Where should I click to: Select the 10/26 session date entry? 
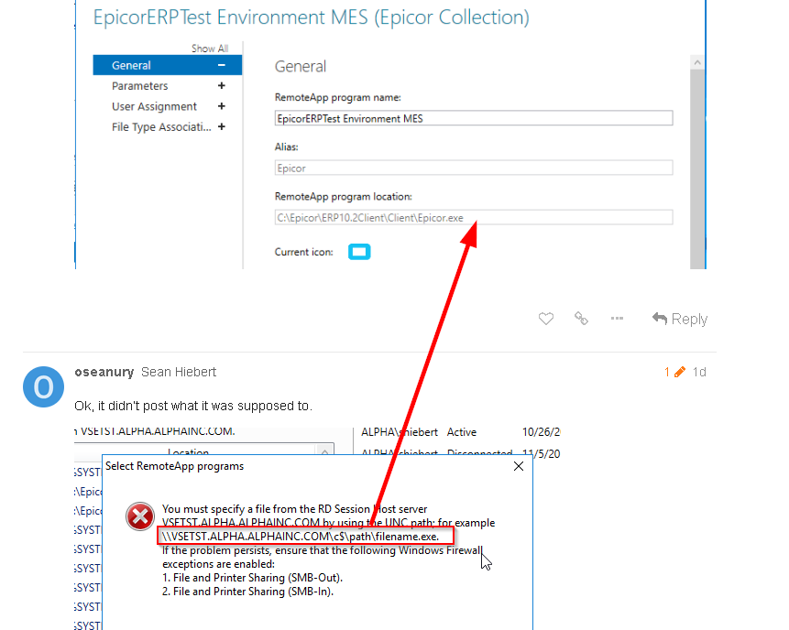(x=541, y=432)
